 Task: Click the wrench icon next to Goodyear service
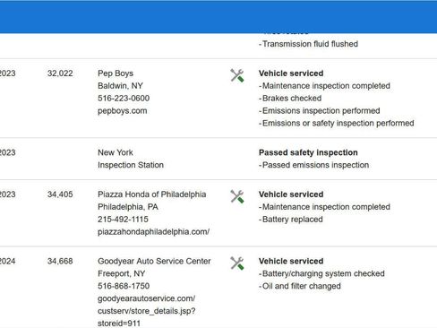237,263
